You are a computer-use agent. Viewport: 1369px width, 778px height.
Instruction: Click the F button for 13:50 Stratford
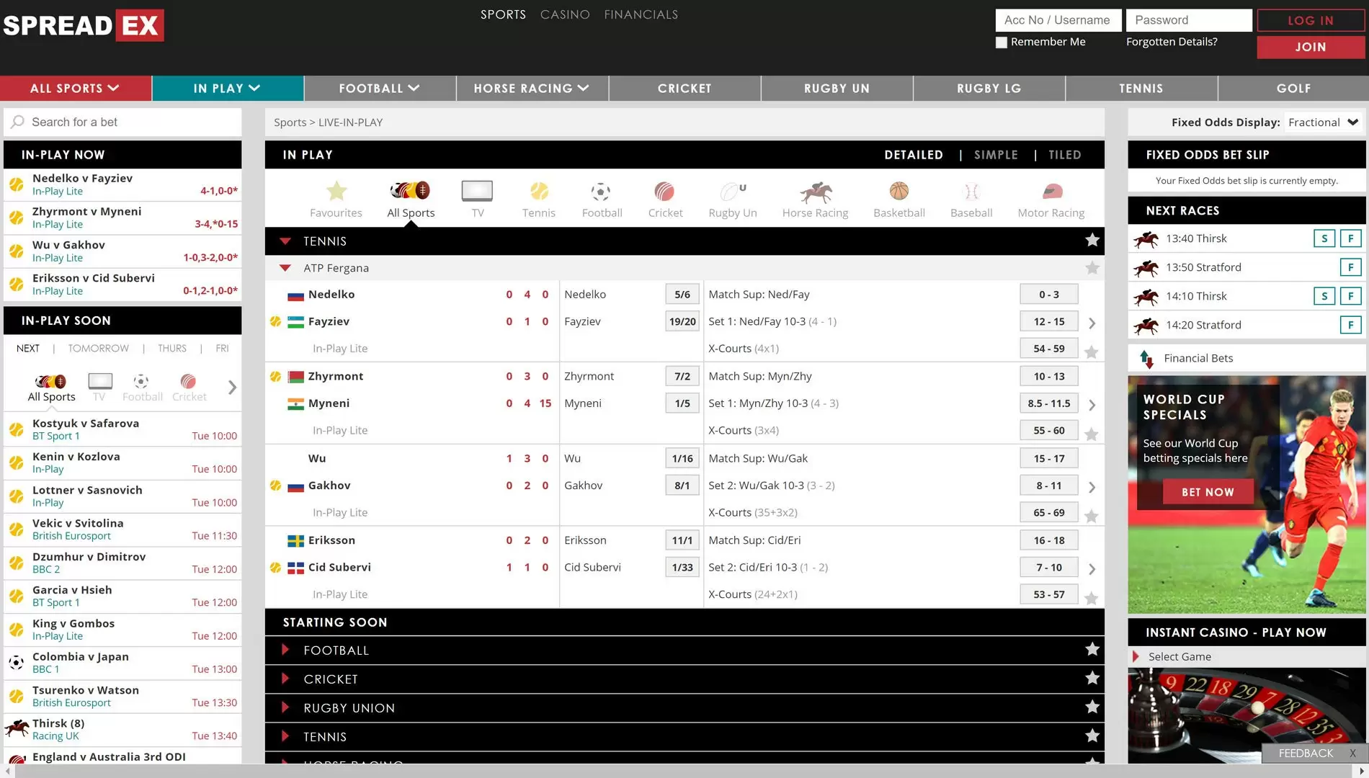(1350, 267)
